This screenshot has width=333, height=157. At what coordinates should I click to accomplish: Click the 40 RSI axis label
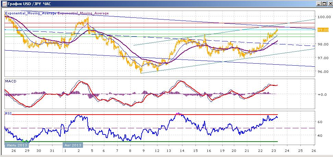(x=320, y=135)
